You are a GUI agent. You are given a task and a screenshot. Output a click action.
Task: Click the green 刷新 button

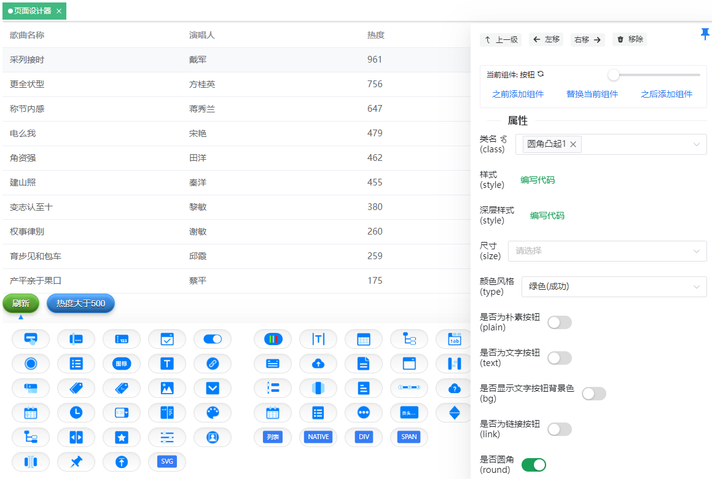click(x=21, y=303)
